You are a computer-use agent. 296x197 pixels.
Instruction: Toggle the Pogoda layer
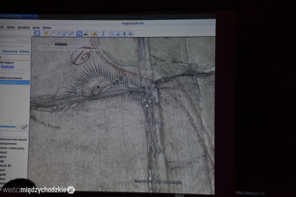point(3,175)
